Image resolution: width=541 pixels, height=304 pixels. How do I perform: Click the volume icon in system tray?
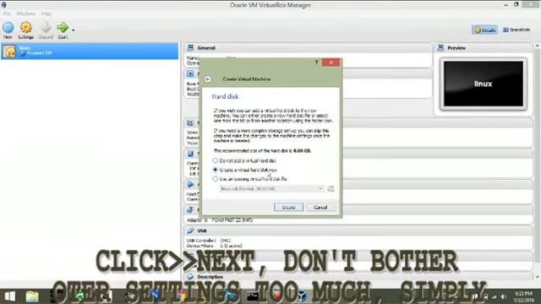pyautogui.click(x=504, y=296)
